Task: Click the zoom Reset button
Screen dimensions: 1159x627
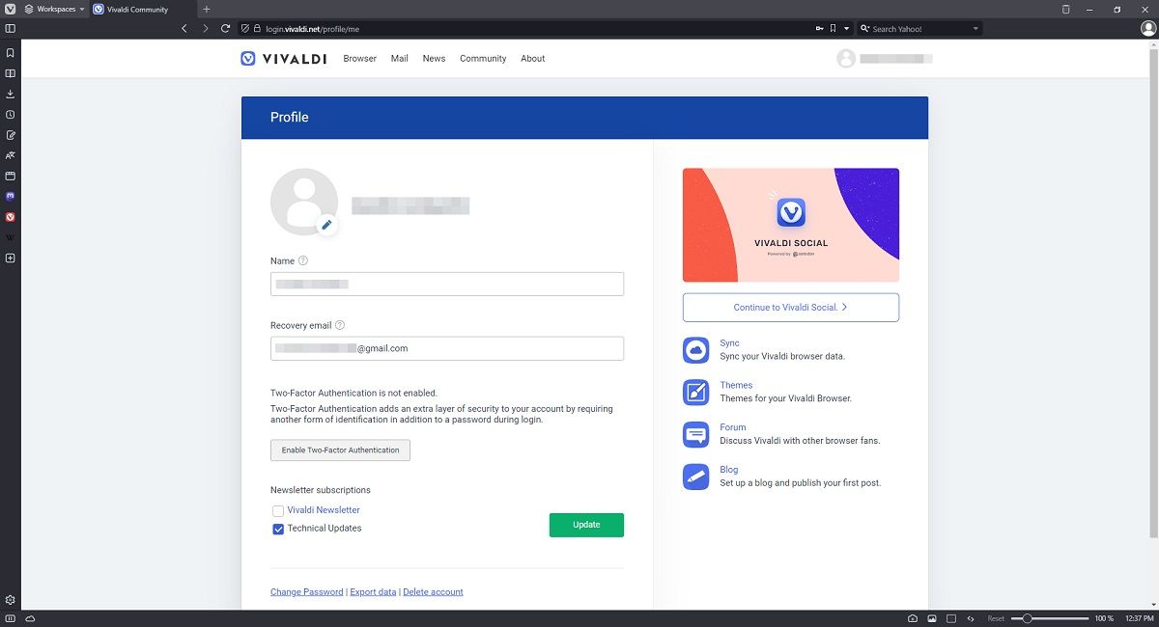Action: click(996, 618)
